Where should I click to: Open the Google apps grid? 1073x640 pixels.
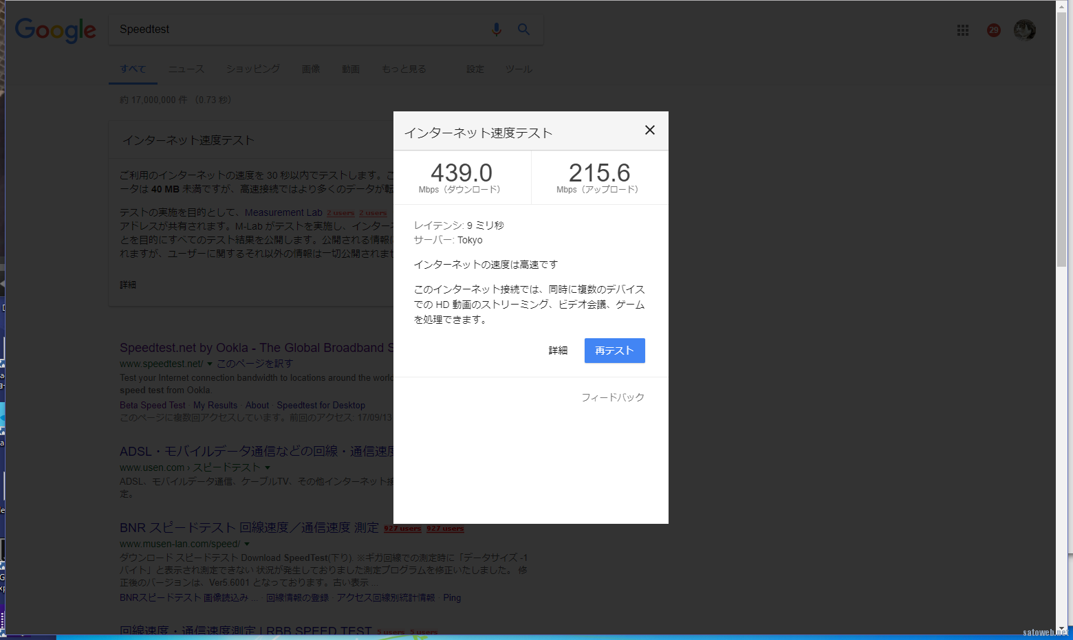963,30
